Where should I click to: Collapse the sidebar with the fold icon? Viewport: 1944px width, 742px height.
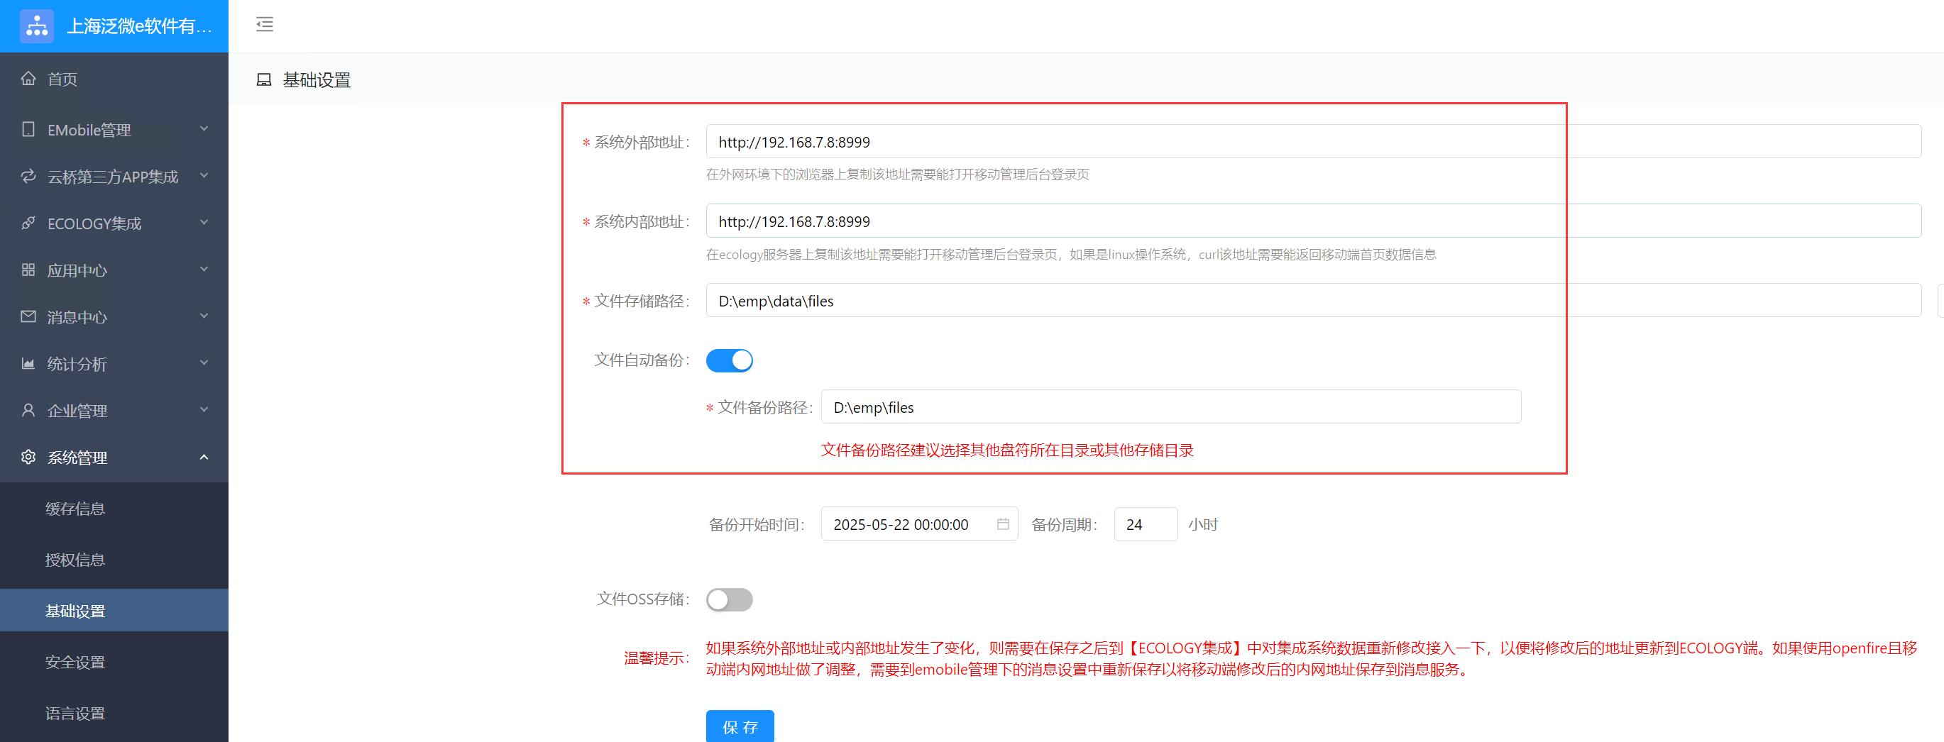coord(264,24)
